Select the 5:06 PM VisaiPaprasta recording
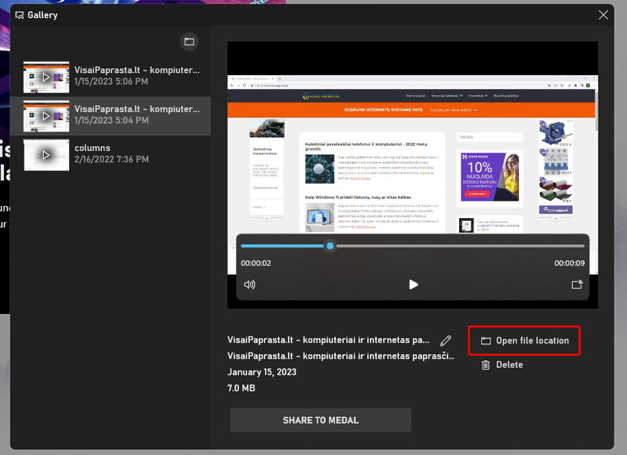627x455 pixels. (x=111, y=77)
